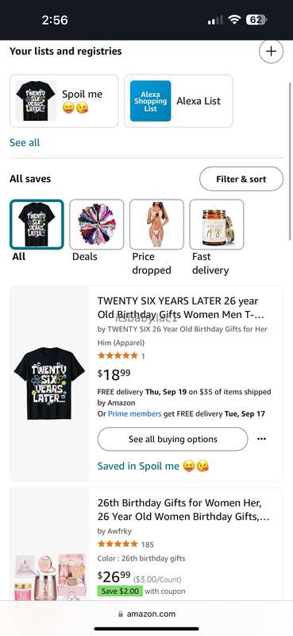Tap the cellular signal bars icon
The height and width of the screenshot is (636, 293).
tap(215, 20)
